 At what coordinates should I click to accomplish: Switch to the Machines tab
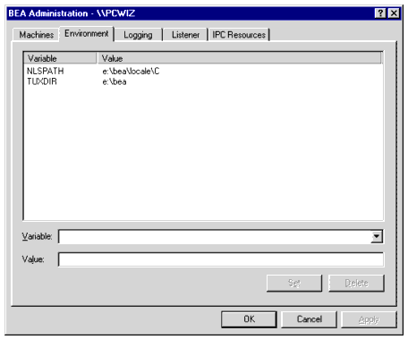[36, 35]
